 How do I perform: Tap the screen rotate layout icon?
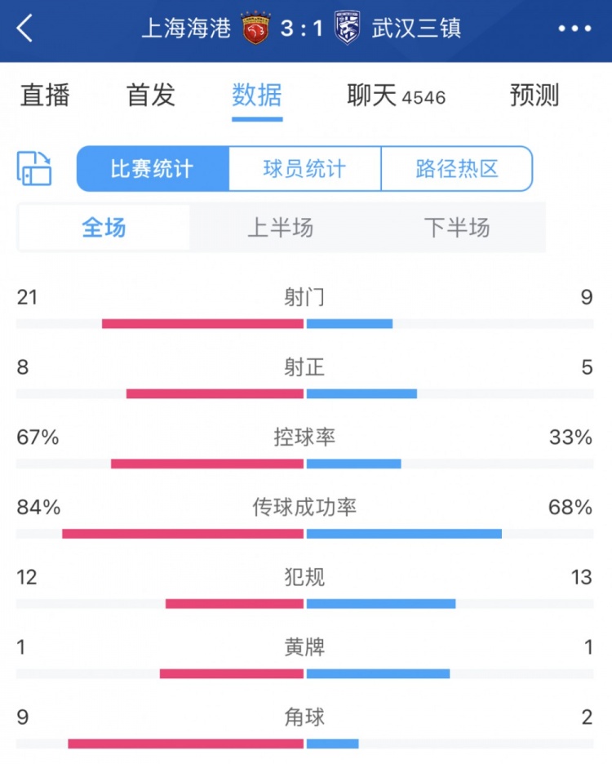coord(34,168)
